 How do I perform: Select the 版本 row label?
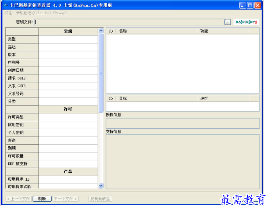(22, 55)
